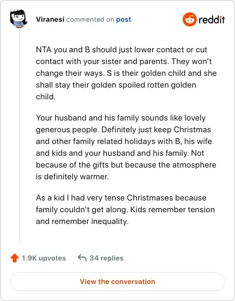
Task: Click the word 'Christmases' in last paragraph
Action: tap(150, 198)
